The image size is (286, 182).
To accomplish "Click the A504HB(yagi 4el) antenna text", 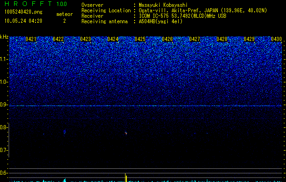I will click(161, 21).
